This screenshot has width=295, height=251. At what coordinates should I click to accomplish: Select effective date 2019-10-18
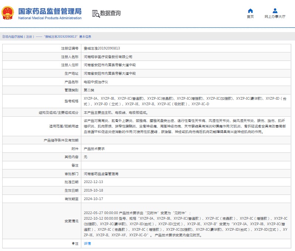(93, 190)
